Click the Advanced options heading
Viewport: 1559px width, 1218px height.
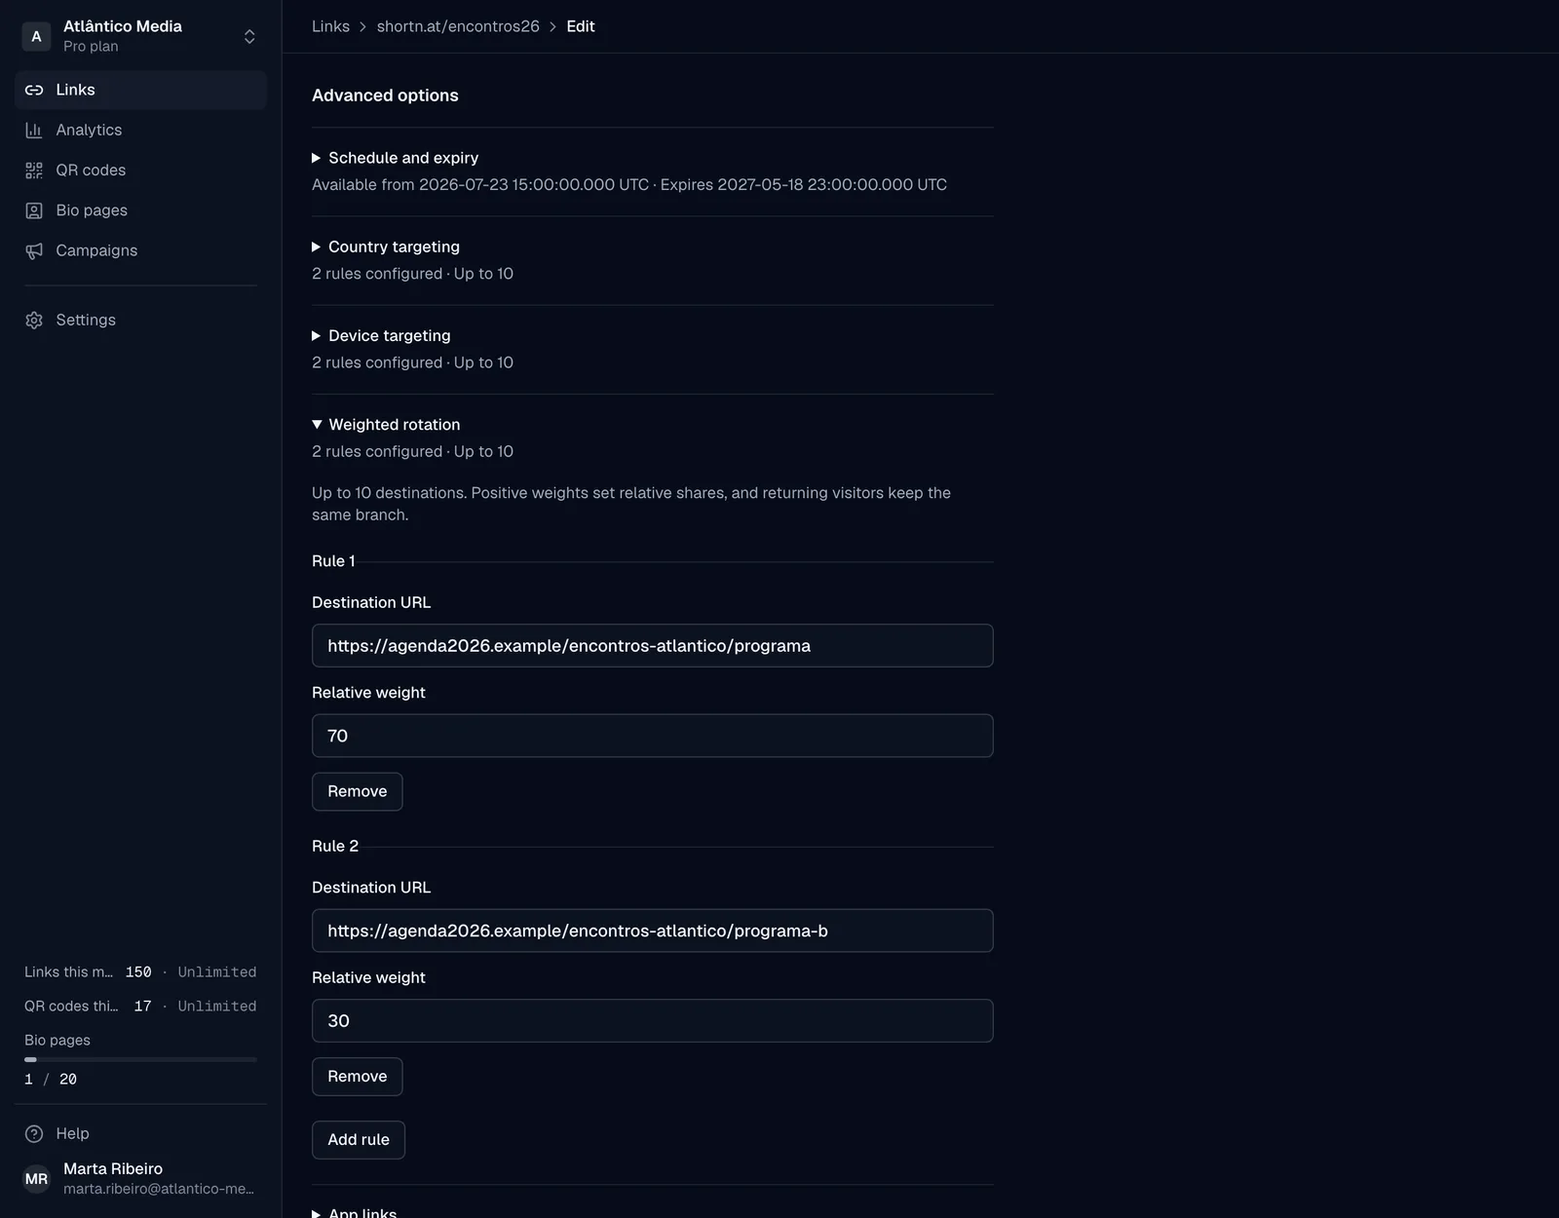point(385,95)
